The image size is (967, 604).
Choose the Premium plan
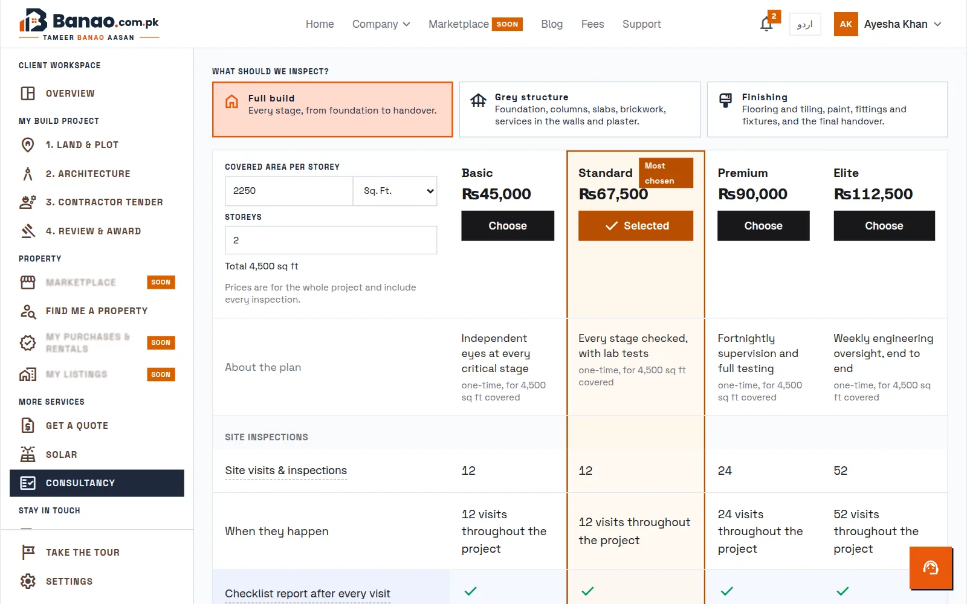pos(763,226)
